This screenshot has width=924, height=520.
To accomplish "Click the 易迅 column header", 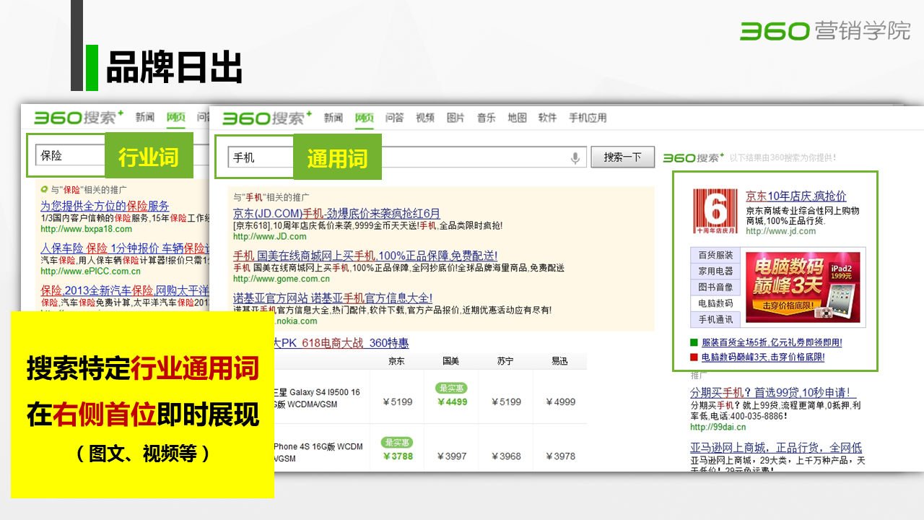I will tap(560, 361).
